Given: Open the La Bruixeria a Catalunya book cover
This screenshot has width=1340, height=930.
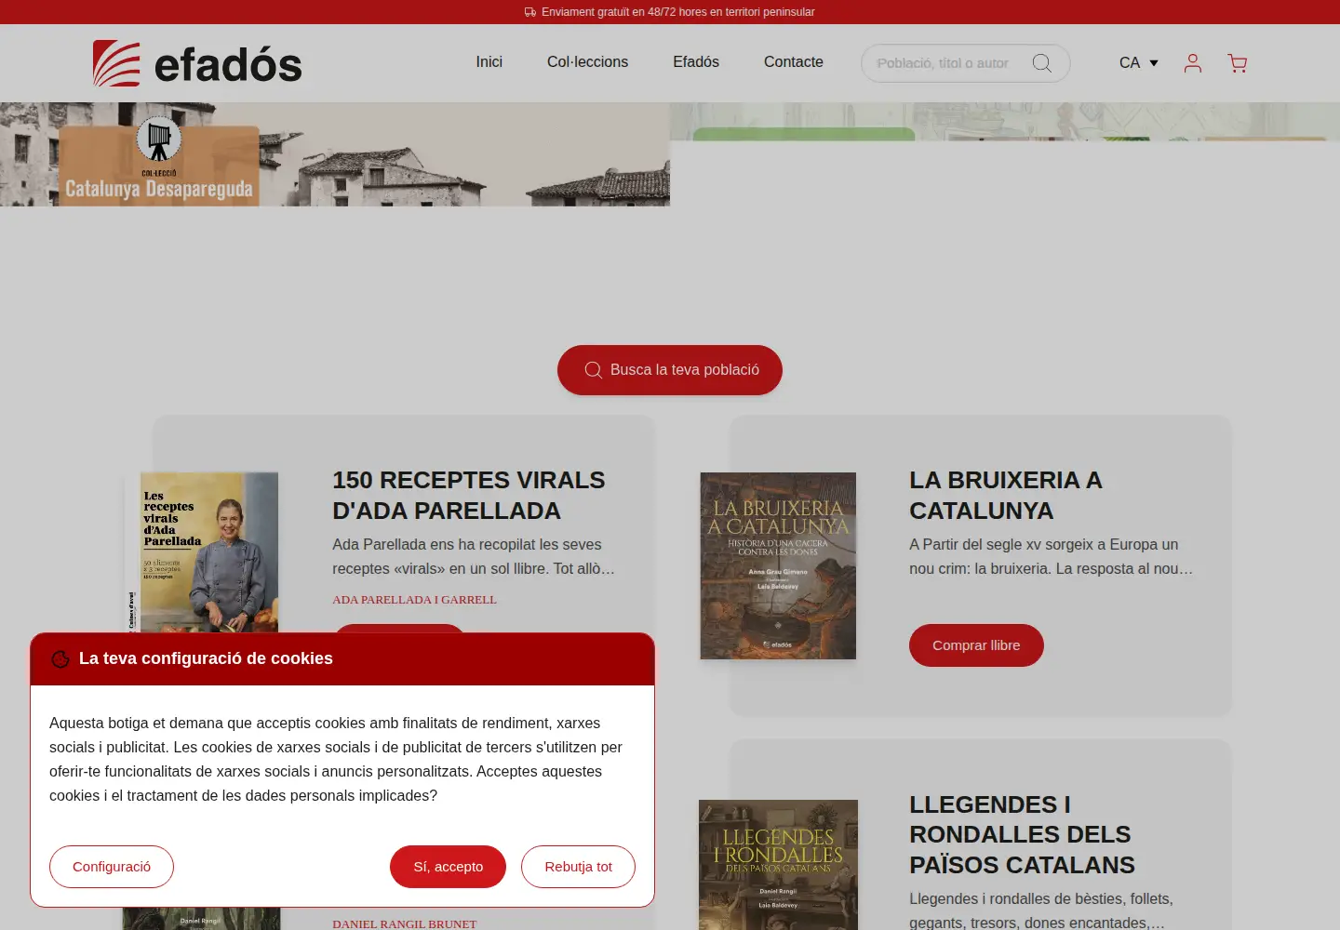Looking at the screenshot, I should (778, 566).
